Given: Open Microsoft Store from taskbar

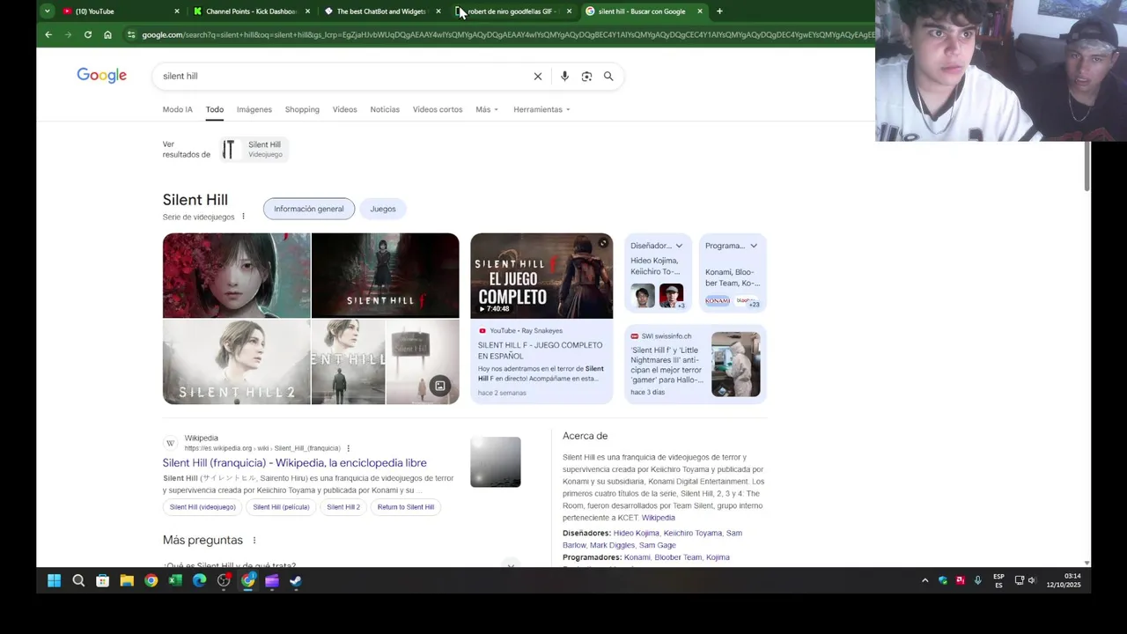Looking at the screenshot, I should [x=102, y=580].
